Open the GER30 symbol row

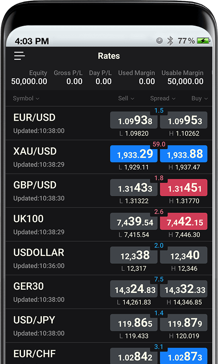[x=109, y=292]
